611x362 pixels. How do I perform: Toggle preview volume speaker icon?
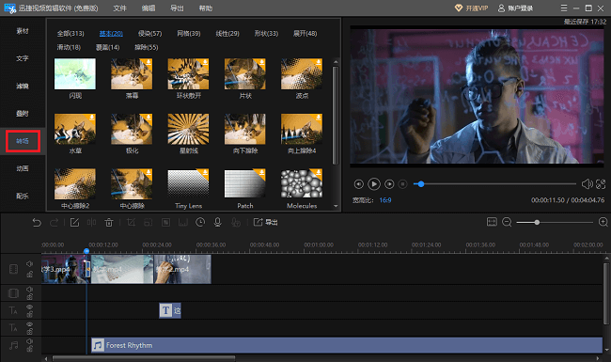coord(587,184)
